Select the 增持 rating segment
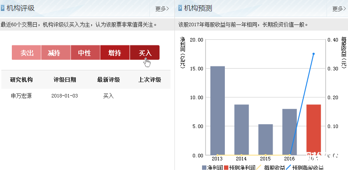 [x=115, y=53]
